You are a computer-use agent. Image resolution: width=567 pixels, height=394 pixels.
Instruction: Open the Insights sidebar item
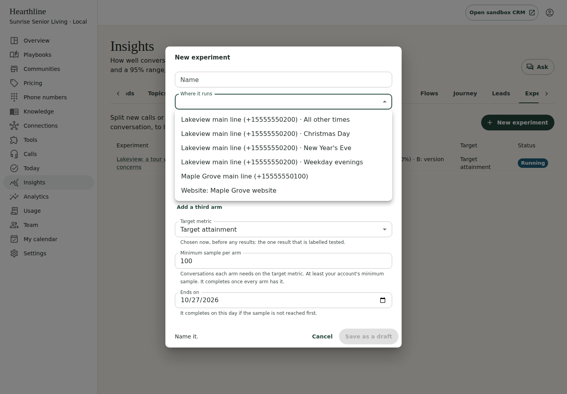point(49,182)
